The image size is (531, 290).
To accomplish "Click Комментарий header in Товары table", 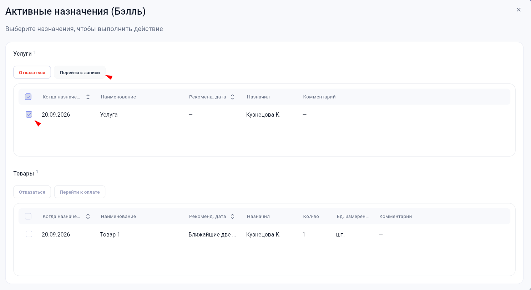I will tap(395, 217).
